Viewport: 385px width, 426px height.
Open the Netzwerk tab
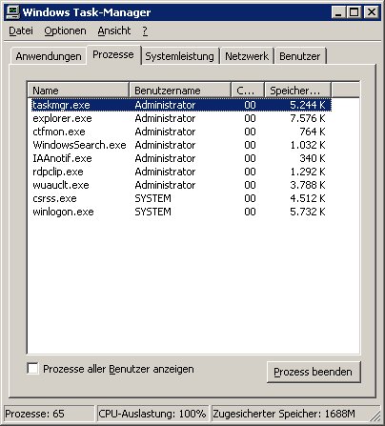pyautogui.click(x=247, y=56)
